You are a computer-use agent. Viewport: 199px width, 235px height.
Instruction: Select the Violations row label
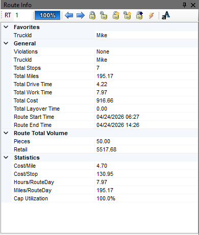(x=26, y=51)
